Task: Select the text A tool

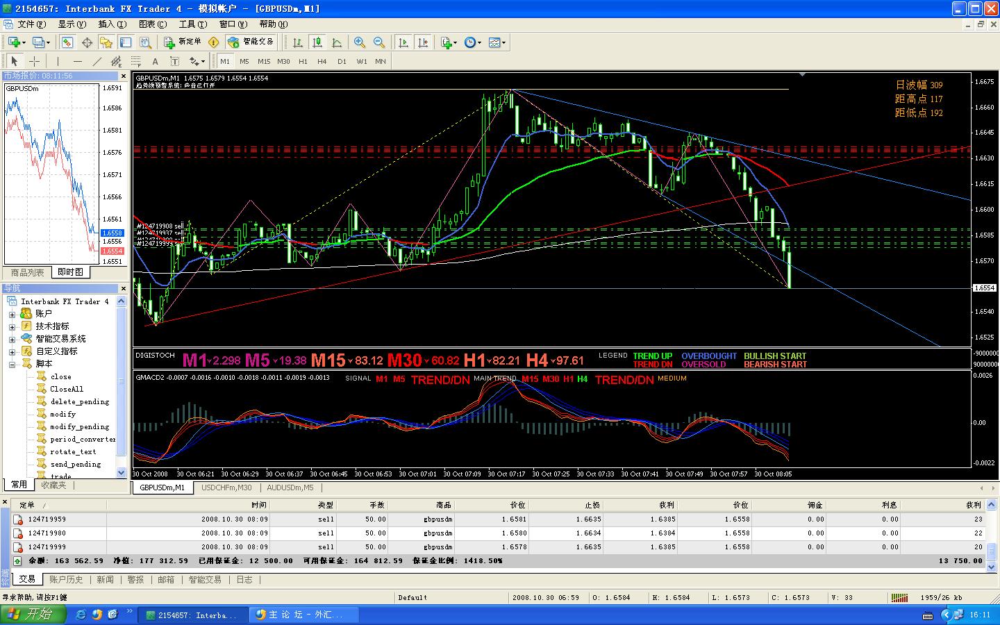Action: [155, 61]
